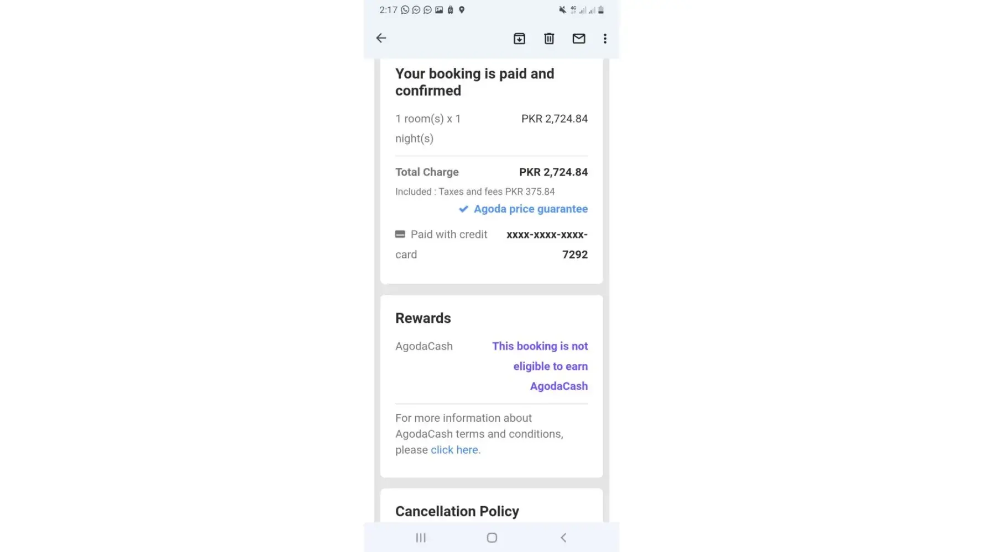The height and width of the screenshot is (552, 983).
Task: Tap the navigation bar back chevron
Action: click(563, 538)
